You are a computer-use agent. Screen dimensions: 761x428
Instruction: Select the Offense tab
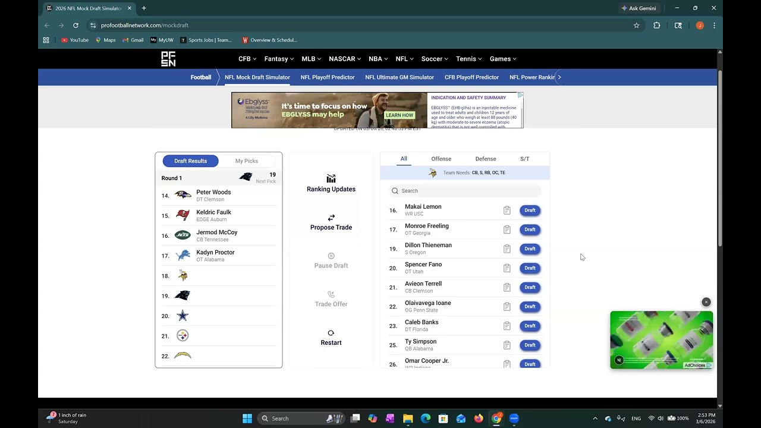[x=441, y=159]
